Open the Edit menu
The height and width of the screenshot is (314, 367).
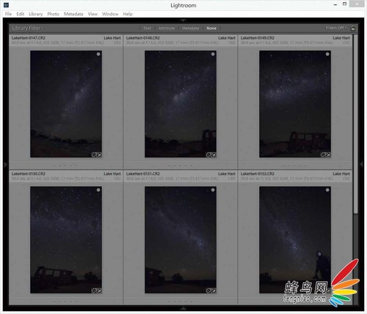[21, 14]
